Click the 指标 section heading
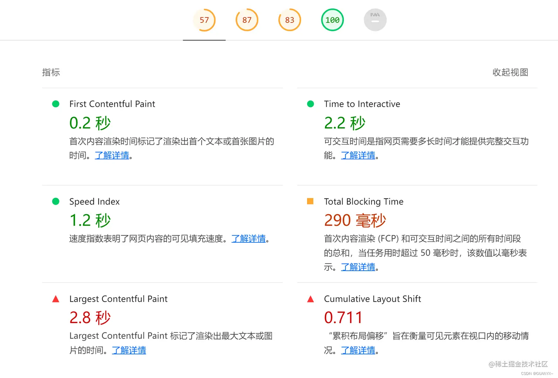This screenshot has height=378, width=558. tap(51, 72)
